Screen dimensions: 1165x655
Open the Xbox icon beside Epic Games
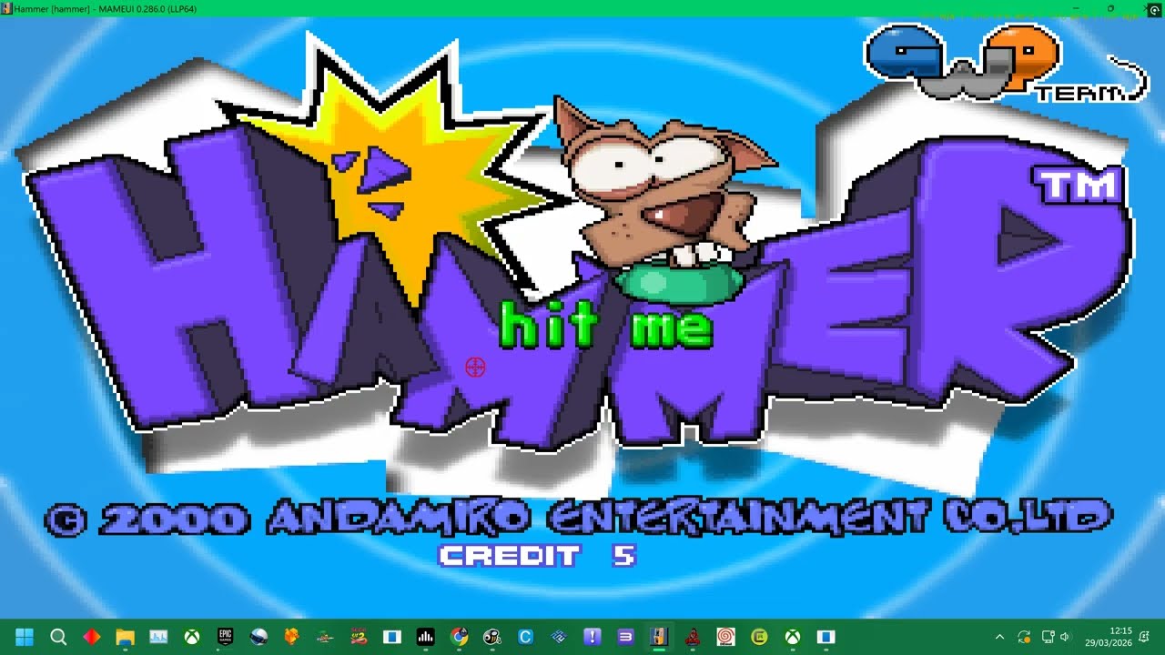(192, 637)
